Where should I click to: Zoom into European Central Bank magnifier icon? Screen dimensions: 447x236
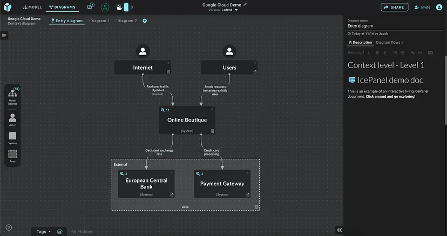[x=122, y=173]
